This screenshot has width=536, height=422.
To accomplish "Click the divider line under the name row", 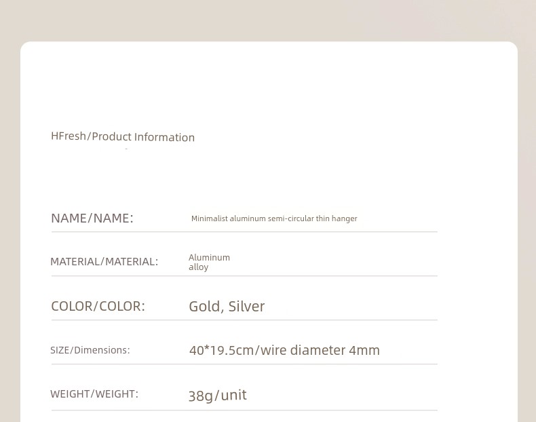I will coord(244,231).
